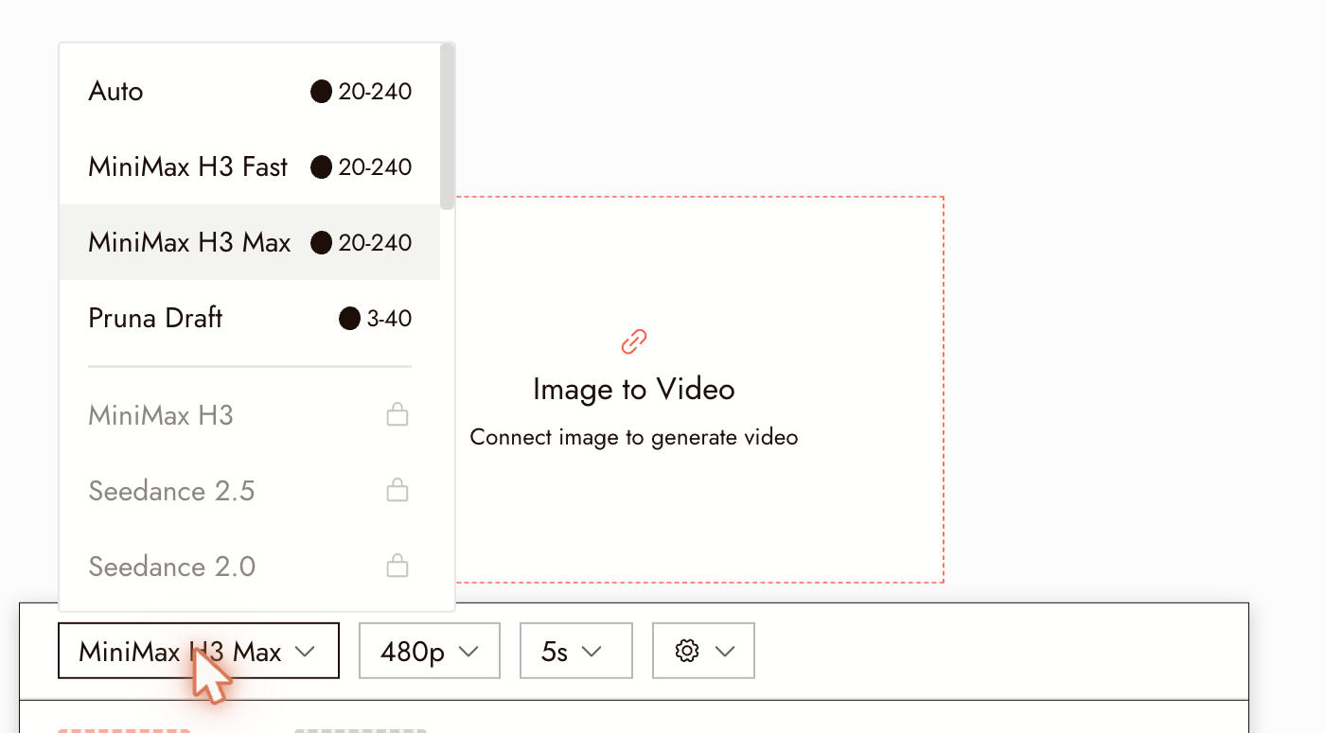The width and height of the screenshot is (1325, 733).
Task: Select Auto from the model list
Action: [x=250, y=92]
